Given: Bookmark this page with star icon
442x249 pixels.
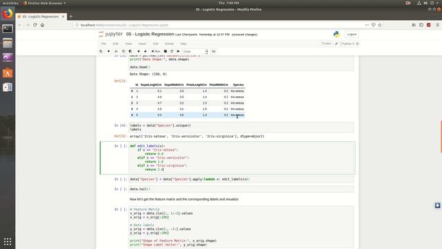Looking at the screenshot, I should (380, 25).
